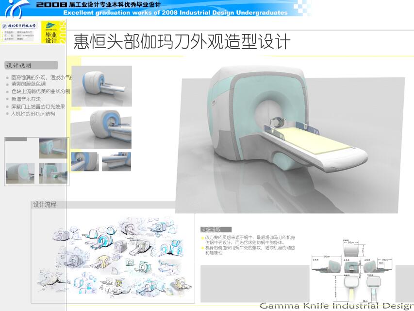
Task: Select bullet line 色块上流畅优美的曲线分割
Action: (41, 91)
